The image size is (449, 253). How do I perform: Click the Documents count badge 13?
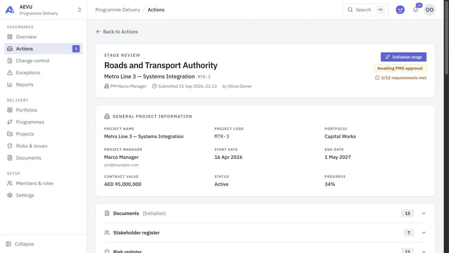407,214
